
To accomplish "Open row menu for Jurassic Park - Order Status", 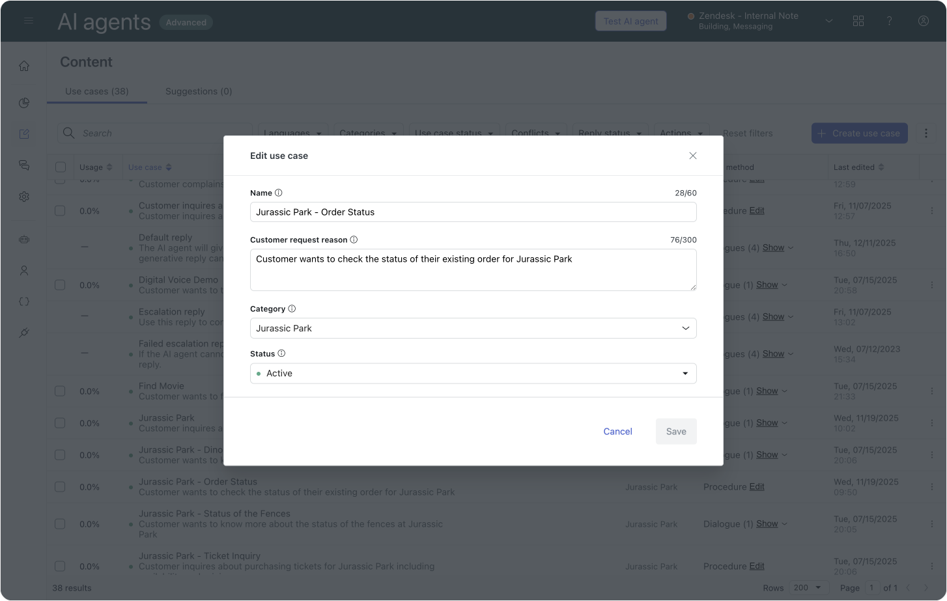I will tap(932, 487).
